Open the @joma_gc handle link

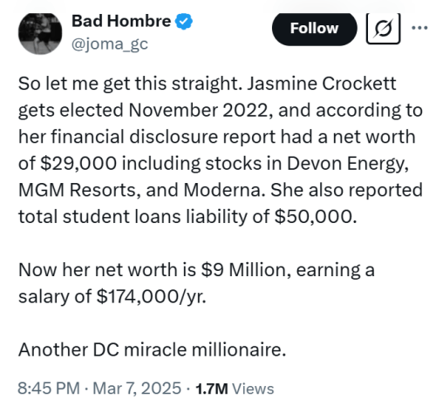click(x=110, y=44)
